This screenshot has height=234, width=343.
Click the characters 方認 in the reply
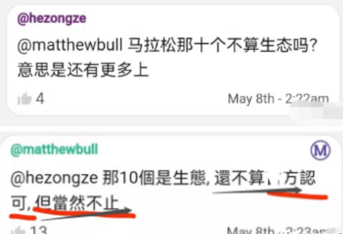(300, 178)
